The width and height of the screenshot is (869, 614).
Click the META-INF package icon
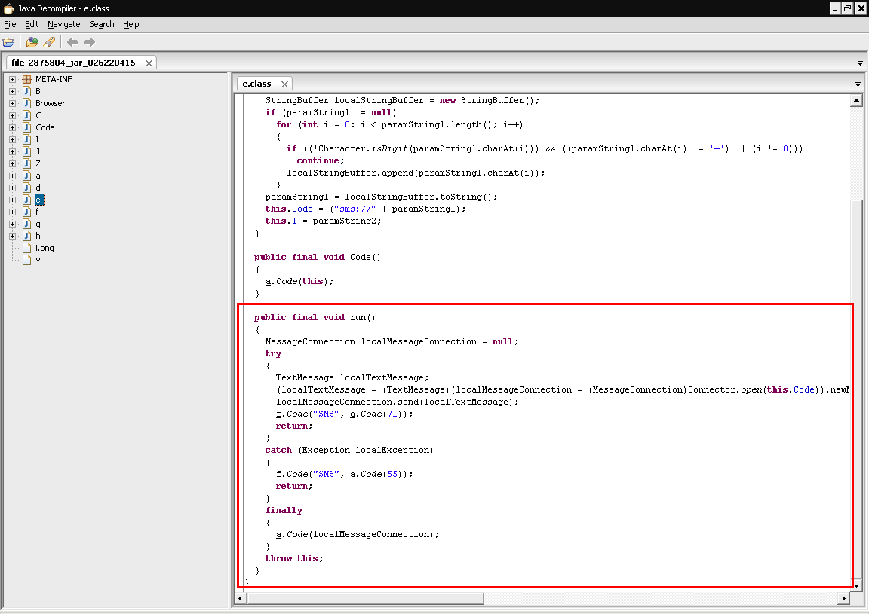26,79
